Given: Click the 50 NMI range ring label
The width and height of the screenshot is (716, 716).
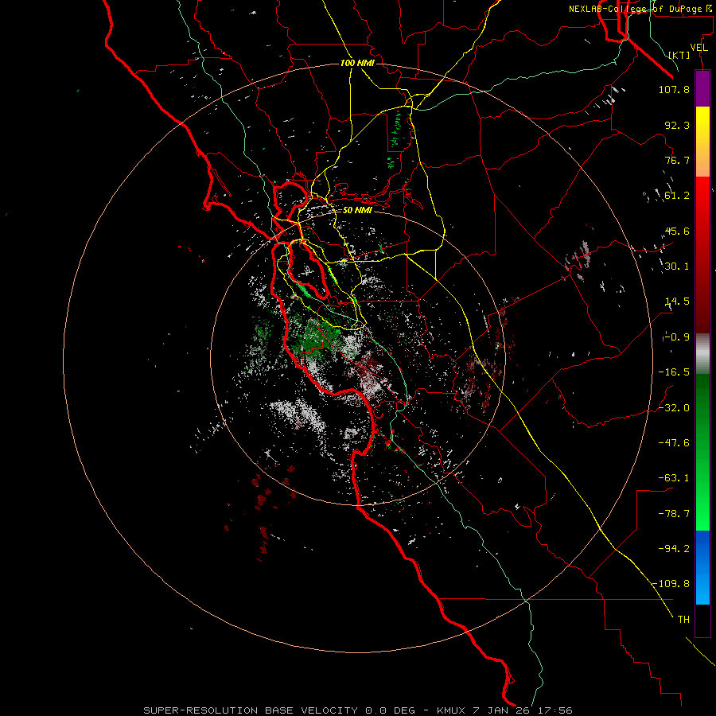Looking at the screenshot, I should [x=357, y=210].
